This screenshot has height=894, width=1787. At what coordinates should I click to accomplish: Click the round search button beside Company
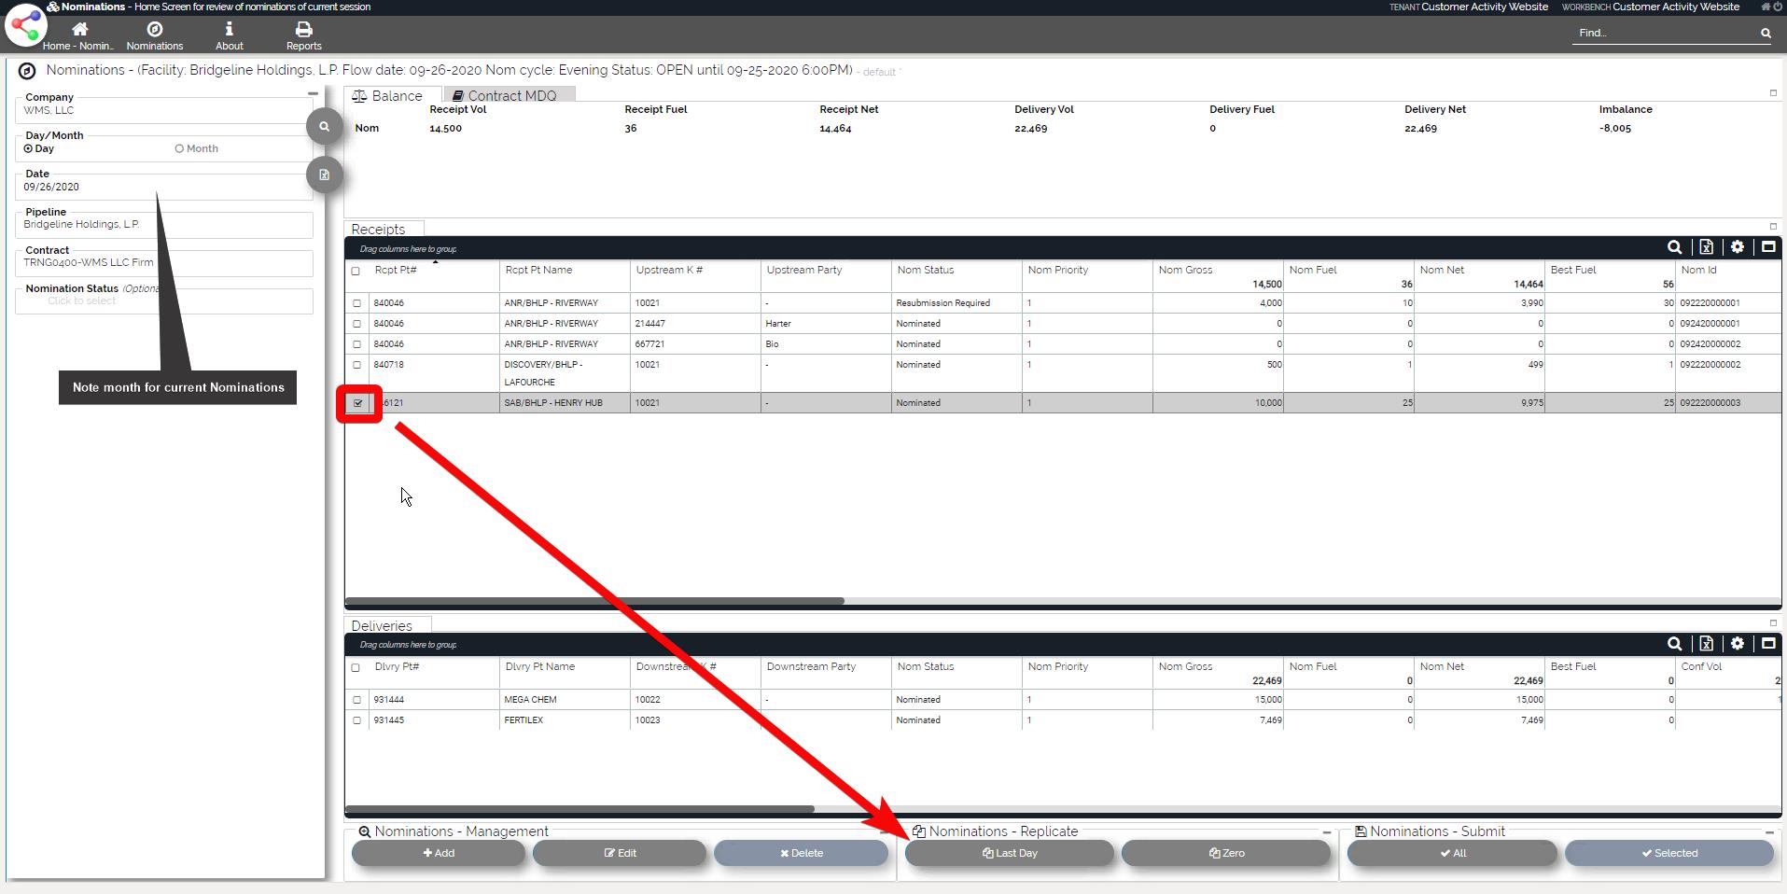tap(324, 127)
